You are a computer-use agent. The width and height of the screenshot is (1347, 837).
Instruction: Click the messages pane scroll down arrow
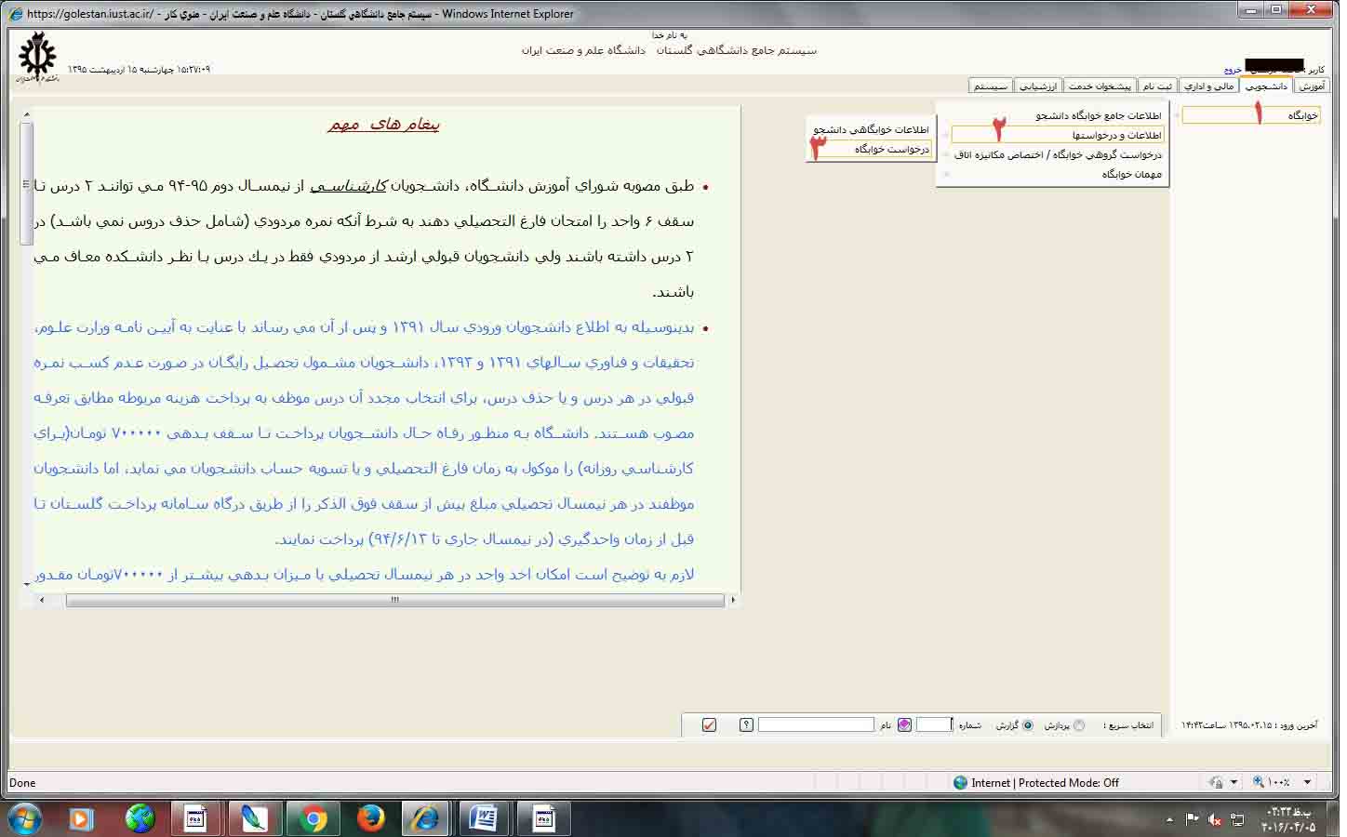click(26, 583)
